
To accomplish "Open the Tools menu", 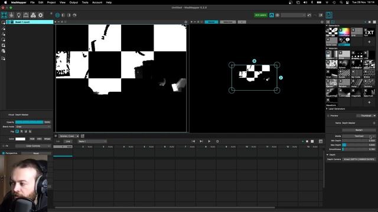I will pos(85,2).
